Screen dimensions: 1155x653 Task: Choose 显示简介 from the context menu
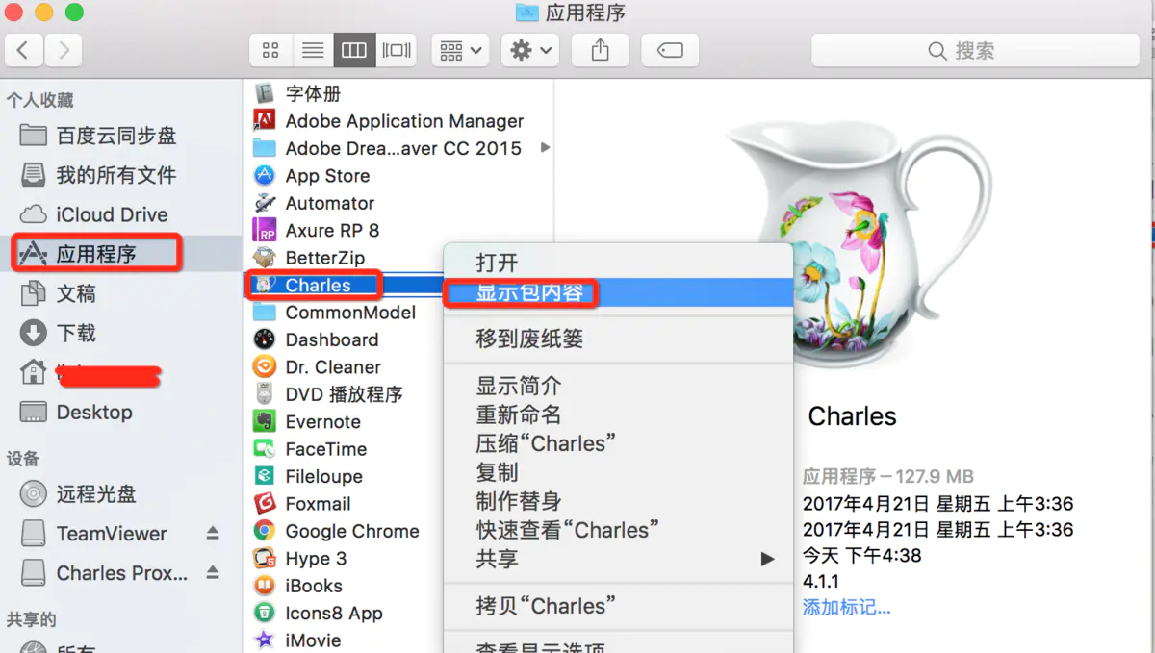618,386
